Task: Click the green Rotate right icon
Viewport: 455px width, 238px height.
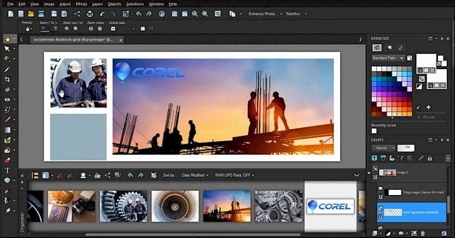Action: pyautogui.click(x=149, y=14)
